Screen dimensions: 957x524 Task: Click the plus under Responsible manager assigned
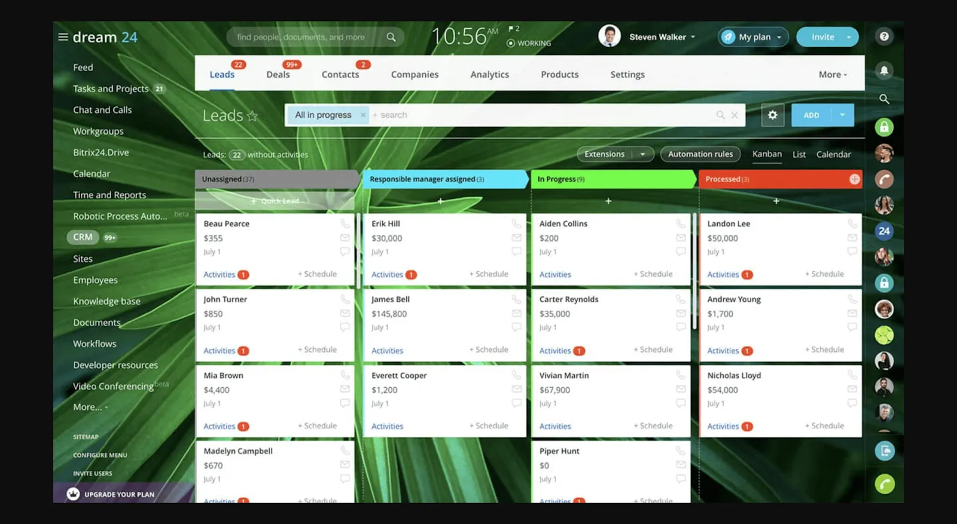[x=440, y=201]
